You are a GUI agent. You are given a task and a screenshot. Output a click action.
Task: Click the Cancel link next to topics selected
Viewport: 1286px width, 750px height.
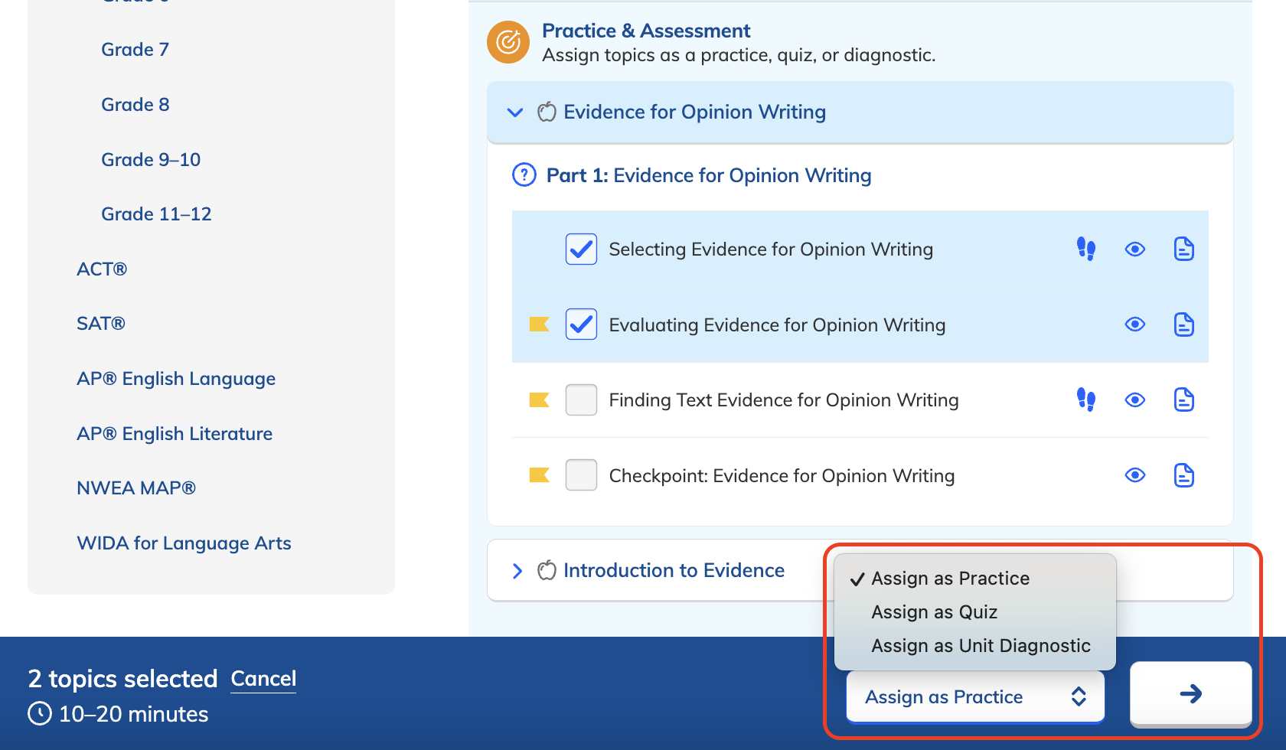pos(263,679)
